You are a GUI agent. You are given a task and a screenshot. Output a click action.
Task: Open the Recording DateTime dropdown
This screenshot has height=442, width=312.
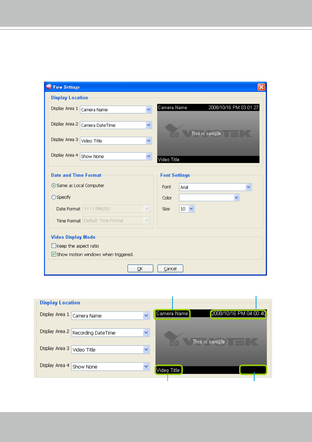point(111,333)
